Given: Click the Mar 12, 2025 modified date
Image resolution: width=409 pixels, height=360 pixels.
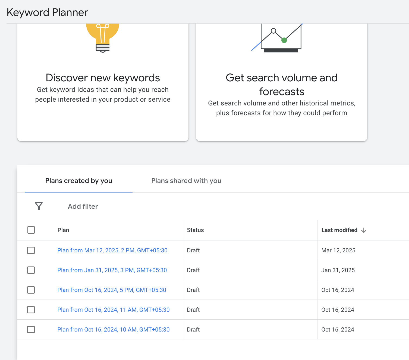Looking at the screenshot, I should coord(338,250).
